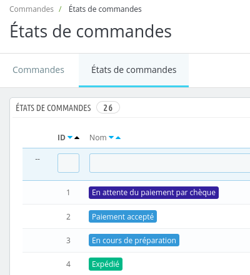Click the purple cheque payment status badge
250x275 pixels.
click(x=154, y=193)
